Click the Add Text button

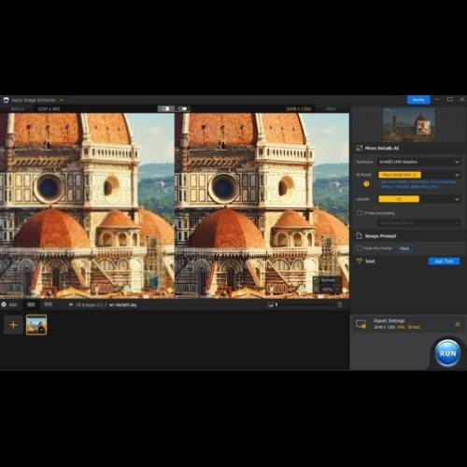pyautogui.click(x=444, y=262)
